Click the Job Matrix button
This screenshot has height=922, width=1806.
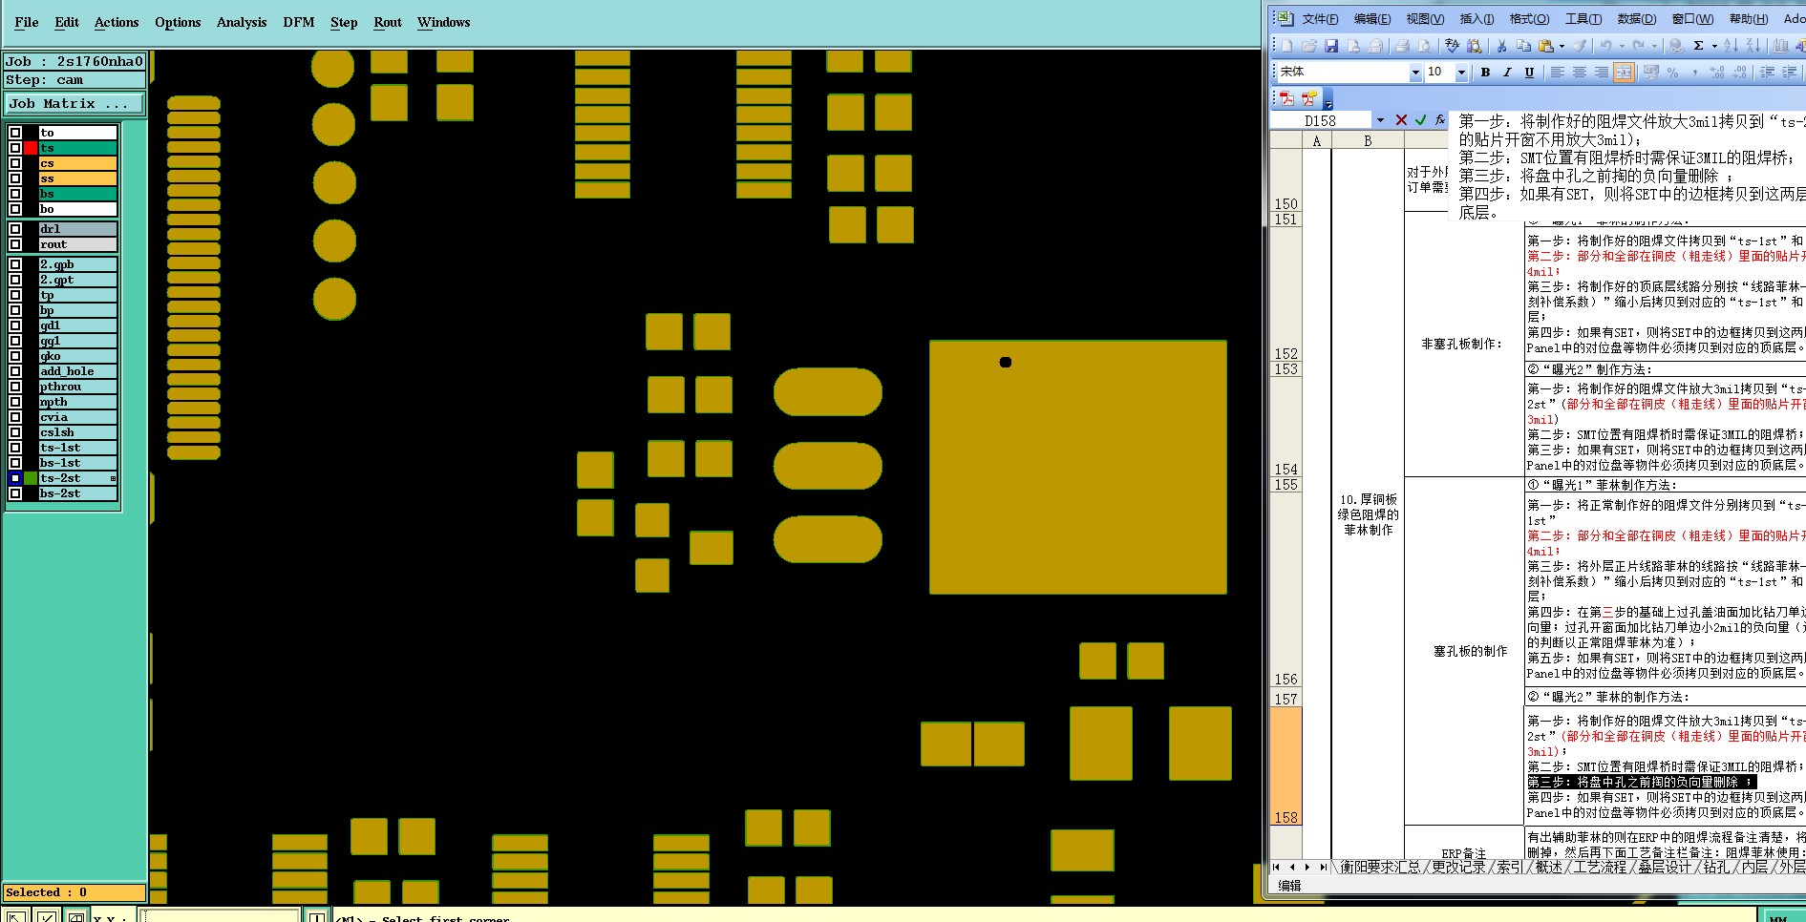(x=75, y=103)
